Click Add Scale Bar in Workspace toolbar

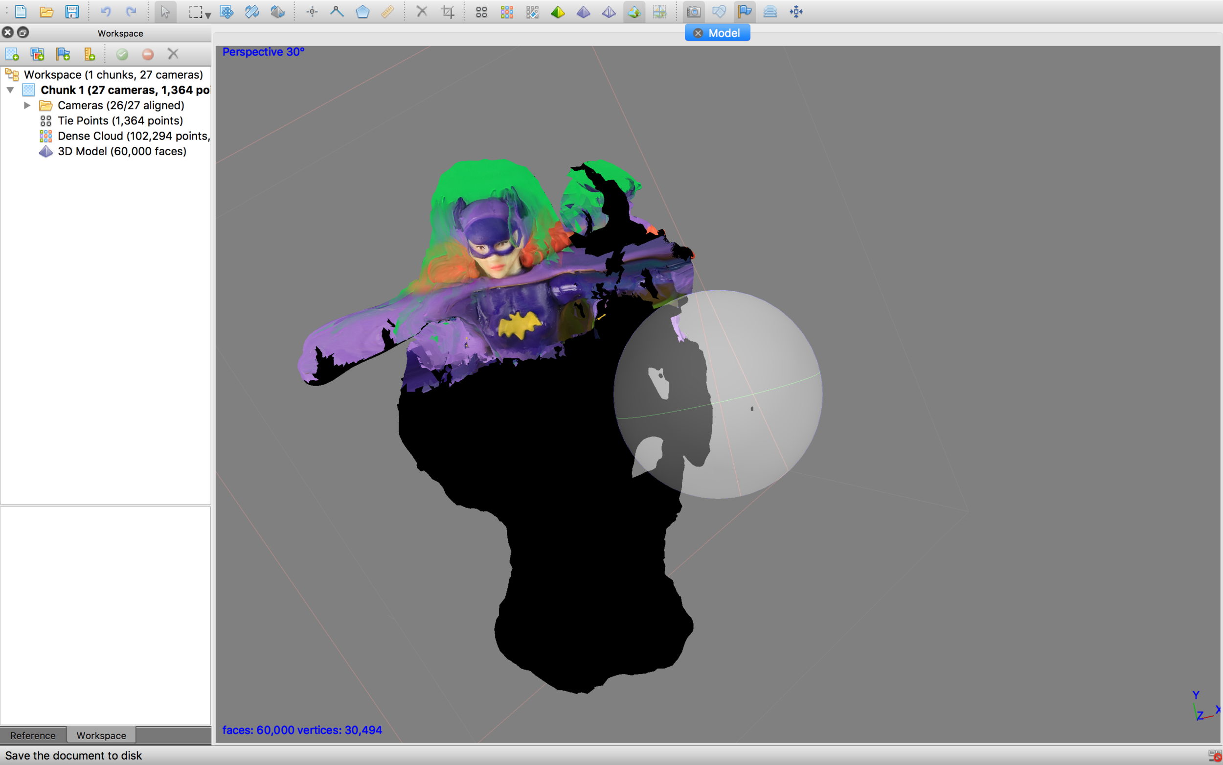pos(90,54)
